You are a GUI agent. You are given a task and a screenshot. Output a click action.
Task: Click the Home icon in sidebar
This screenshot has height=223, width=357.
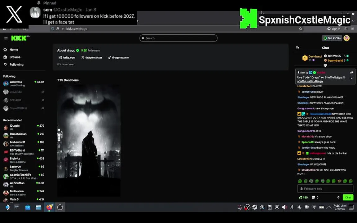pyautogui.click(x=5, y=50)
